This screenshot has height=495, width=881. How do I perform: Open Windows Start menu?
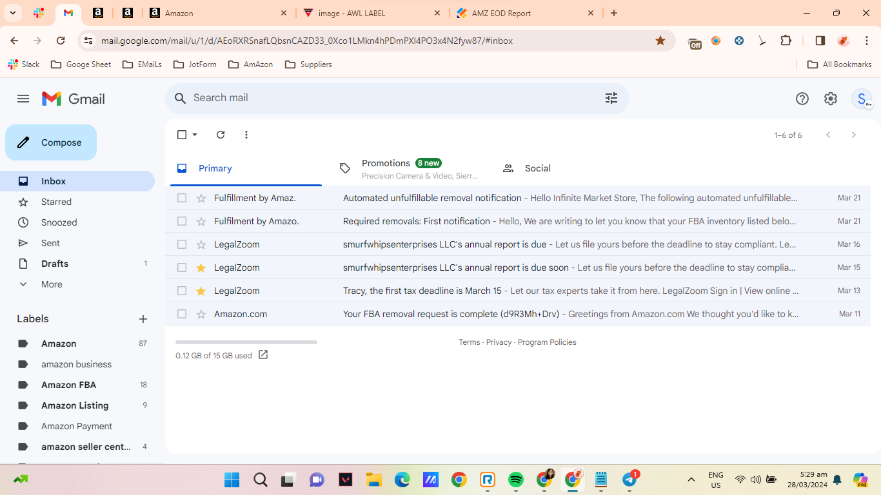coord(232,480)
